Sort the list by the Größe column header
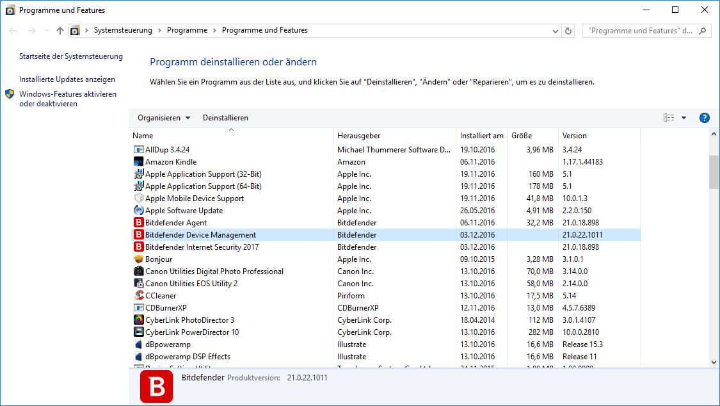 point(532,136)
